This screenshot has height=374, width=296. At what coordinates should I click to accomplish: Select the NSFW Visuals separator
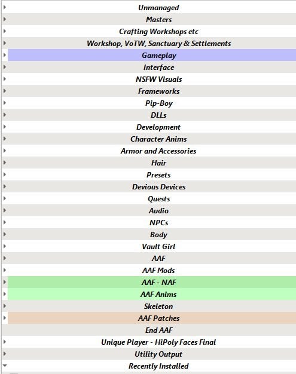(152, 79)
